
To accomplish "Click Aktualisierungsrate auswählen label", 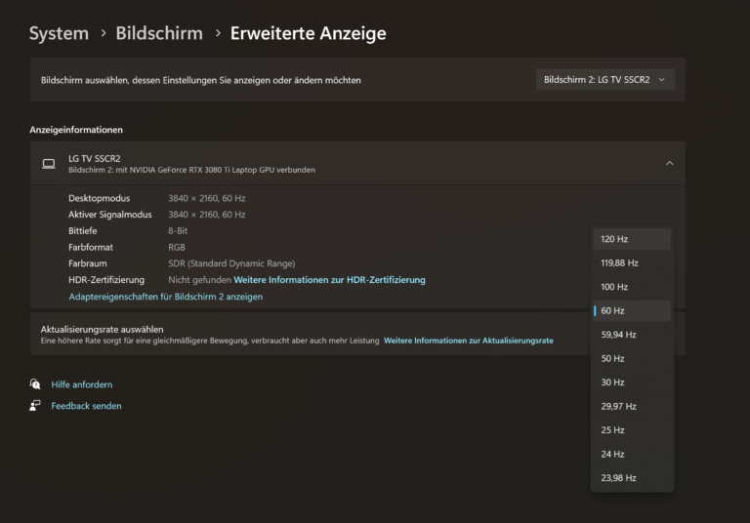I will click(x=102, y=329).
